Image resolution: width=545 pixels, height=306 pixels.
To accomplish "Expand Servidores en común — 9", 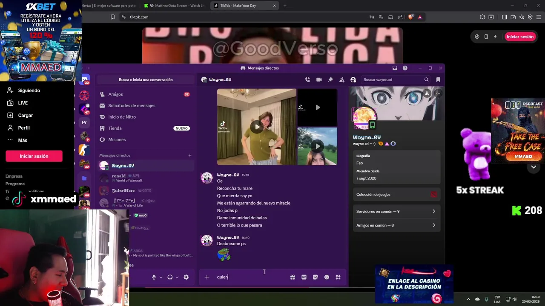I will [396, 211].
